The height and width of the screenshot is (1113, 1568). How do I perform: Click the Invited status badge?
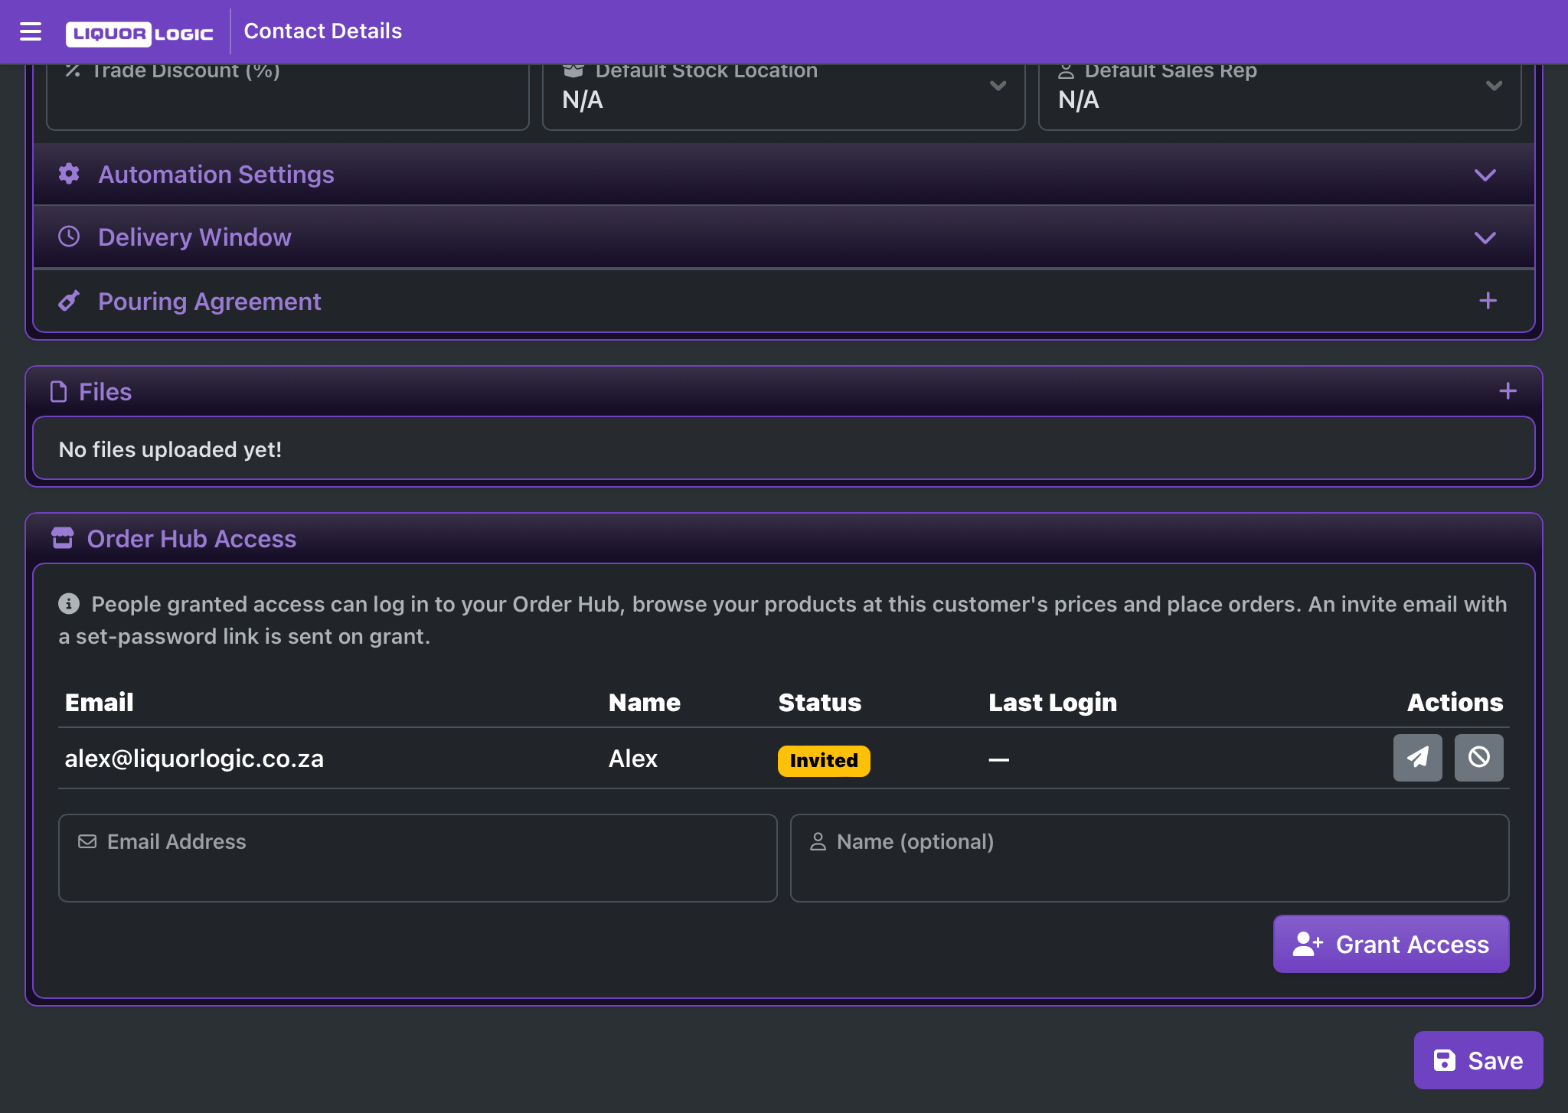824,761
